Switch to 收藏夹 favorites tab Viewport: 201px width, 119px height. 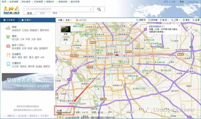pyautogui.click(x=26, y=20)
